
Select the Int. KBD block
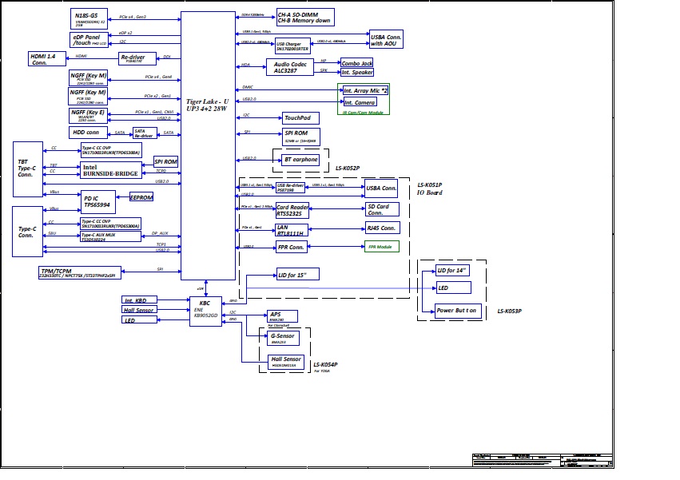click(139, 300)
